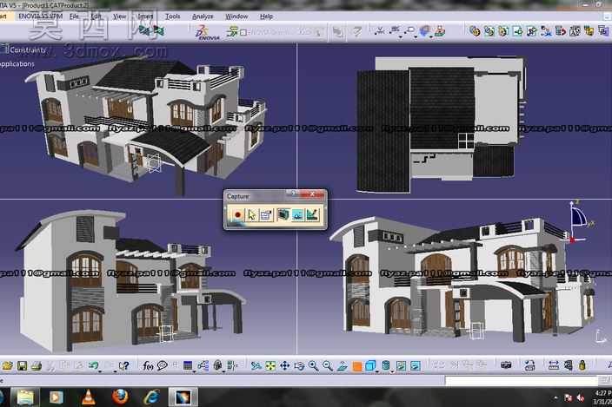
Task: Open Firefox from the taskbar
Action: coord(120,397)
